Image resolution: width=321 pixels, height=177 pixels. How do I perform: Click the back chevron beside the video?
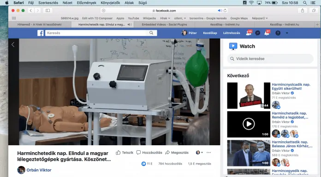(x=13, y=45)
